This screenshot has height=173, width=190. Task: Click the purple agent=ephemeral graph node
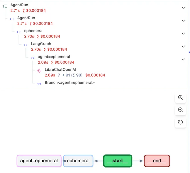[39, 161]
